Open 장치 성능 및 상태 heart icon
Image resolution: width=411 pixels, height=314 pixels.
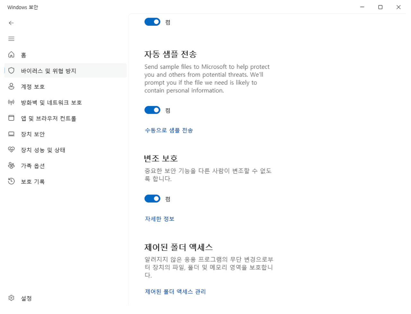click(x=11, y=150)
